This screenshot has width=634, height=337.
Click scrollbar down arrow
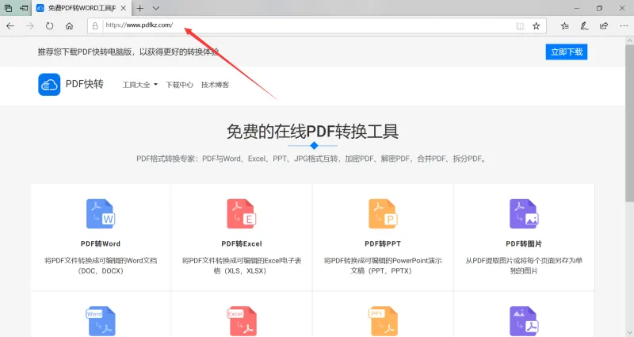(629, 332)
